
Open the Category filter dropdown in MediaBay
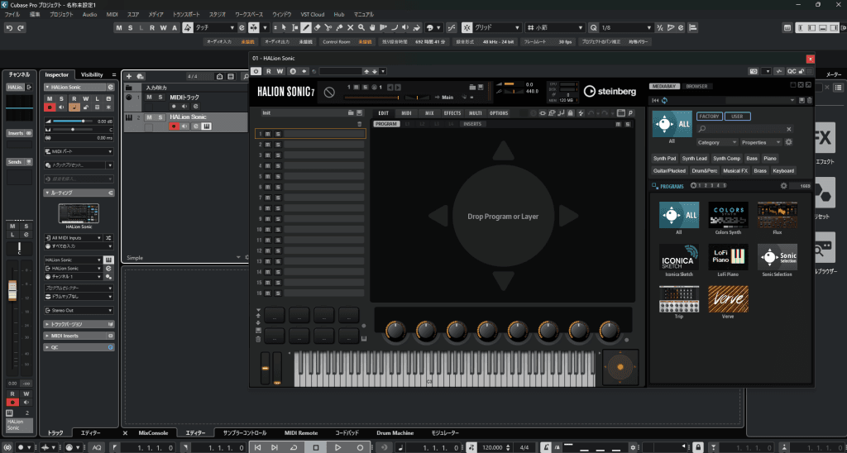coord(717,142)
